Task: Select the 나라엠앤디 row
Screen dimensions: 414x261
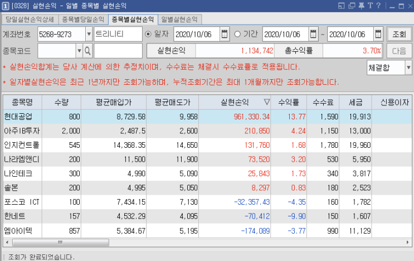Action: [207, 159]
